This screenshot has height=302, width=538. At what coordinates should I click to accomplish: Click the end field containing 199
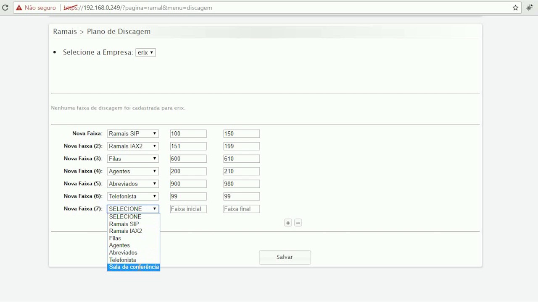coord(242,146)
